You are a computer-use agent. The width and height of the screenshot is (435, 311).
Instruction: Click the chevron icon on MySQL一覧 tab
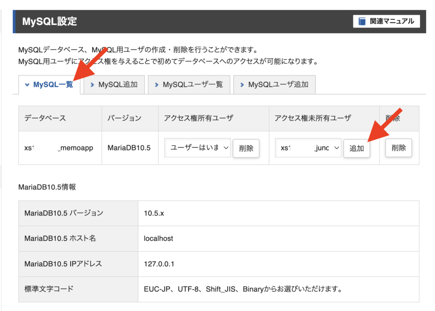click(x=27, y=84)
